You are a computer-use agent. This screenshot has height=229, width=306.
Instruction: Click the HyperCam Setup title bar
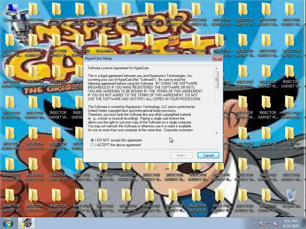(x=148, y=58)
